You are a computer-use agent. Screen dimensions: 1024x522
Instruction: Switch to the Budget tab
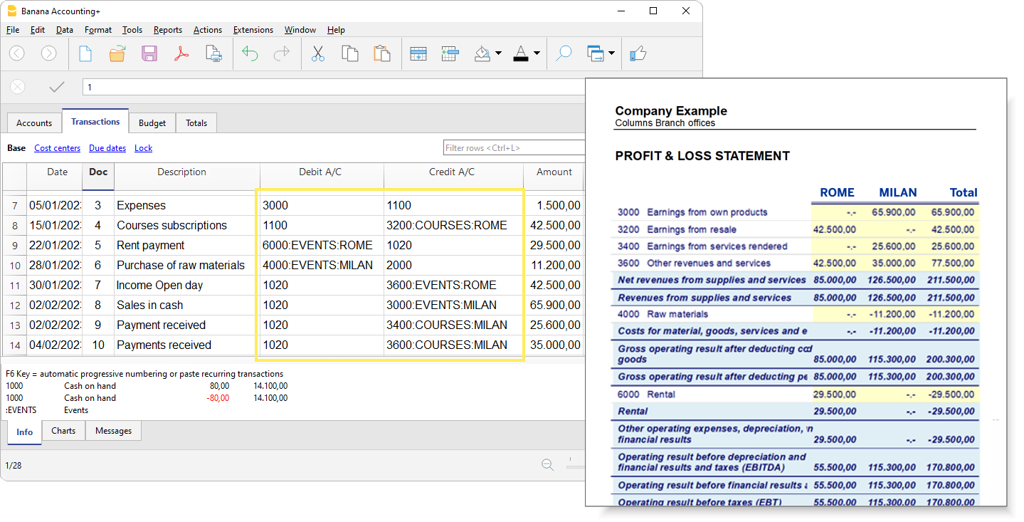tap(152, 123)
